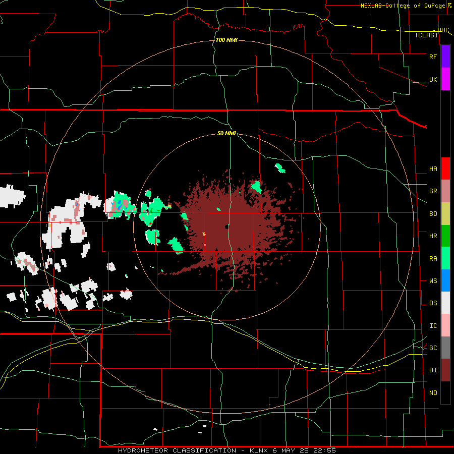The height and width of the screenshot is (454, 454).
Task: Click the "IC" legend label
Action: [x=433, y=325]
